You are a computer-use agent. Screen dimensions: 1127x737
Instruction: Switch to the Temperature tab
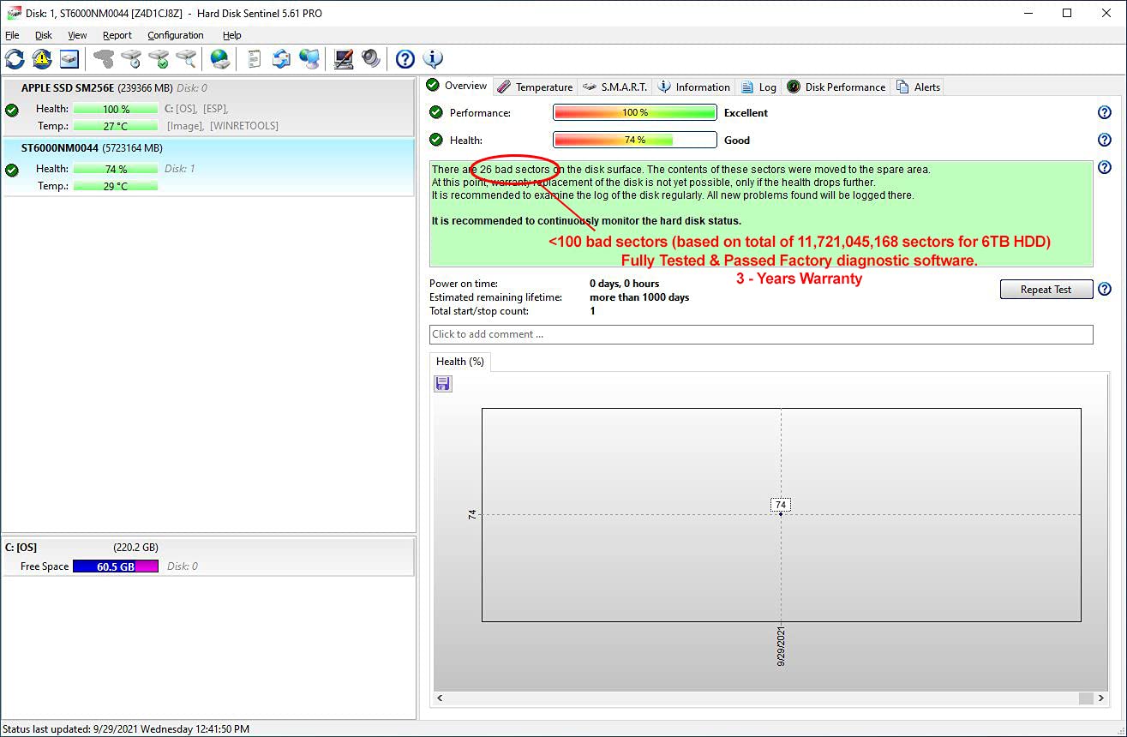pos(535,87)
